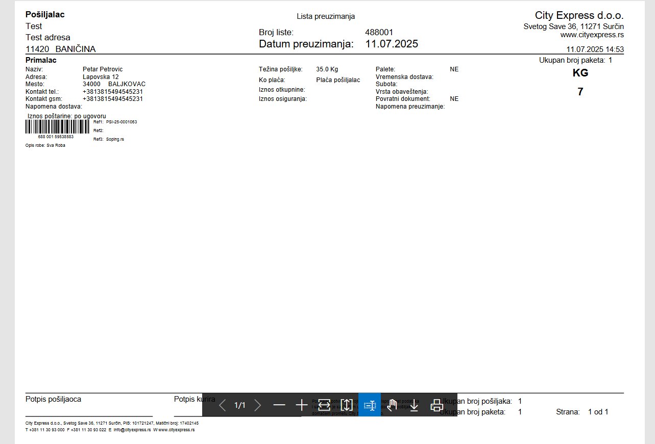This screenshot has width=655, height=444.
Task: Click the www.cityexpress.rs link under company address
Action: point(592,35)
